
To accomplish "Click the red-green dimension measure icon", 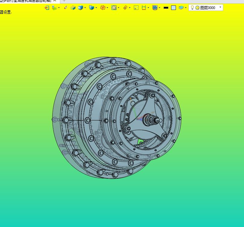I will 144,8.
